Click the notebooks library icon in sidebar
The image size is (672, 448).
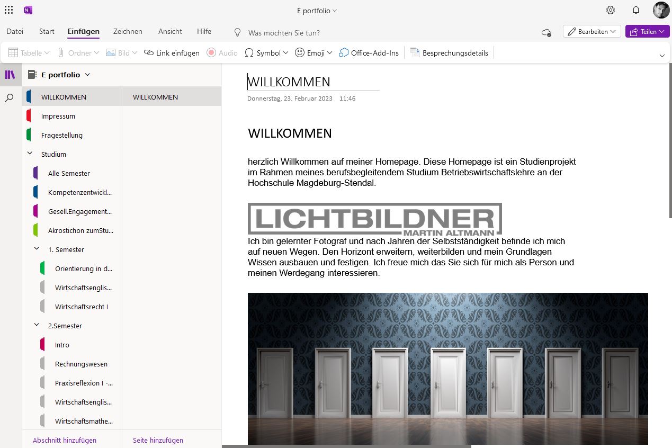coord(10,75)
